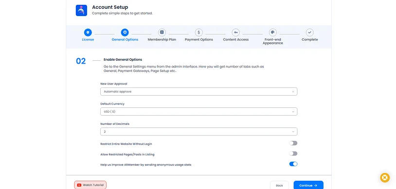Go to License step label
Viewport: 396px width, 189px height.
[x=88, y=40]
